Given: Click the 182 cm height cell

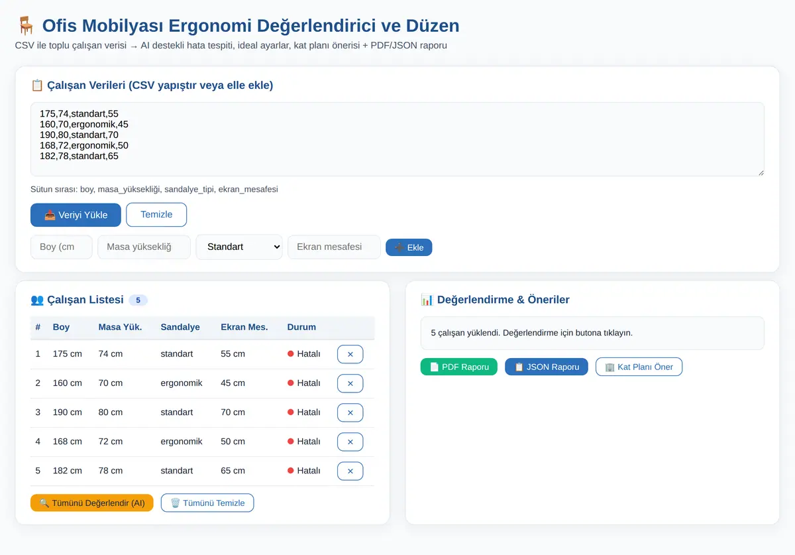Looking at the screenshot, I should click(68, 471).
